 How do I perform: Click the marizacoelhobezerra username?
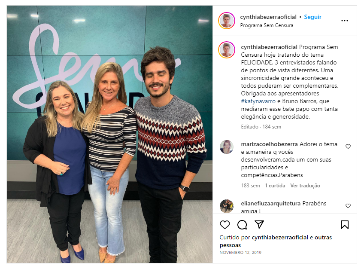point(269,144)
